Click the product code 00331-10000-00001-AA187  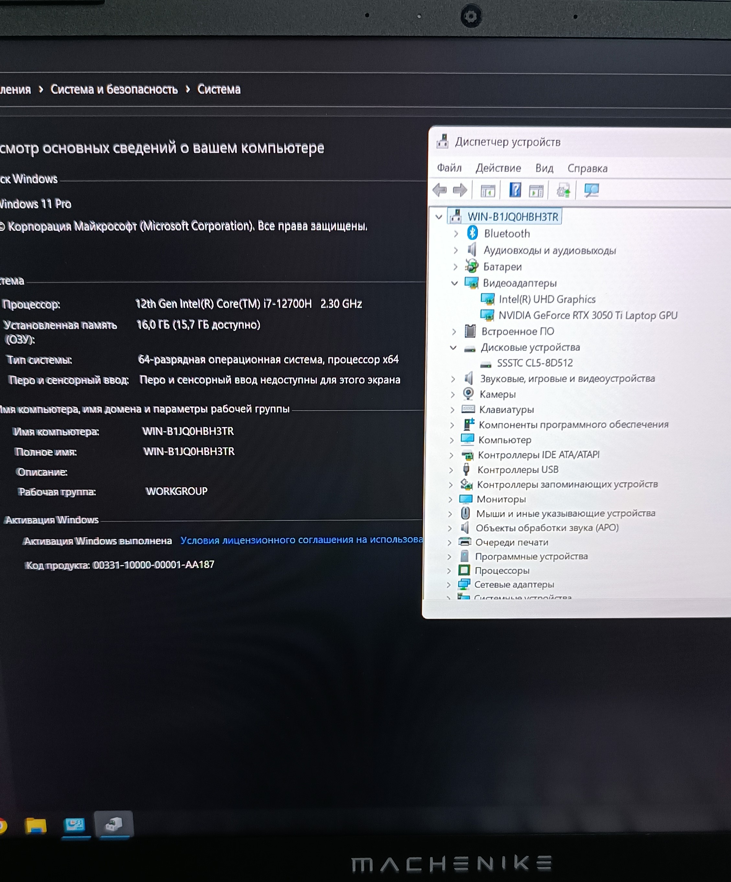154,564
